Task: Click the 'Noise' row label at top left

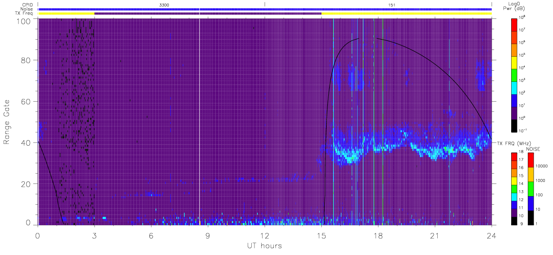Action: tap(27, 9)
